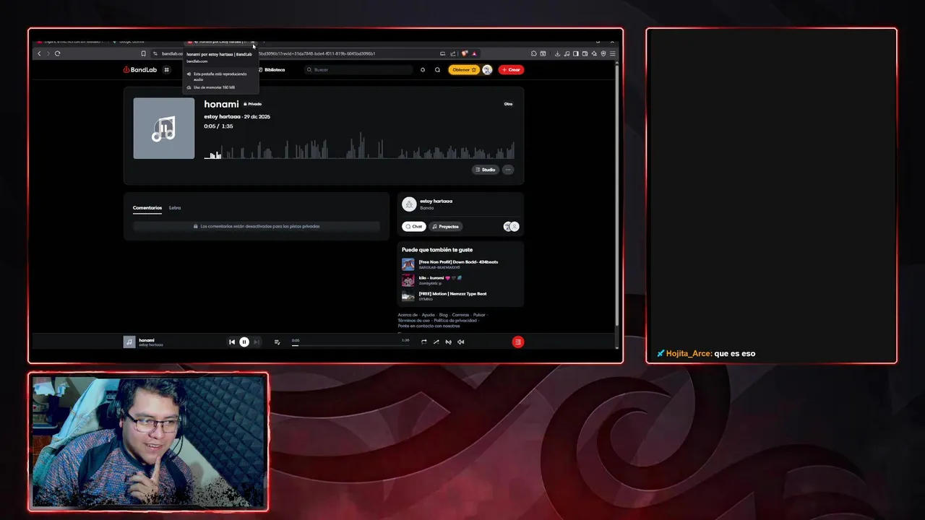Switch to the Letra tab
The image size is (925, 520).
point(175,208)
